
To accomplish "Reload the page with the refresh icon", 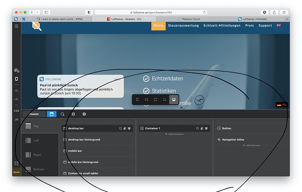I will (204, 12).
